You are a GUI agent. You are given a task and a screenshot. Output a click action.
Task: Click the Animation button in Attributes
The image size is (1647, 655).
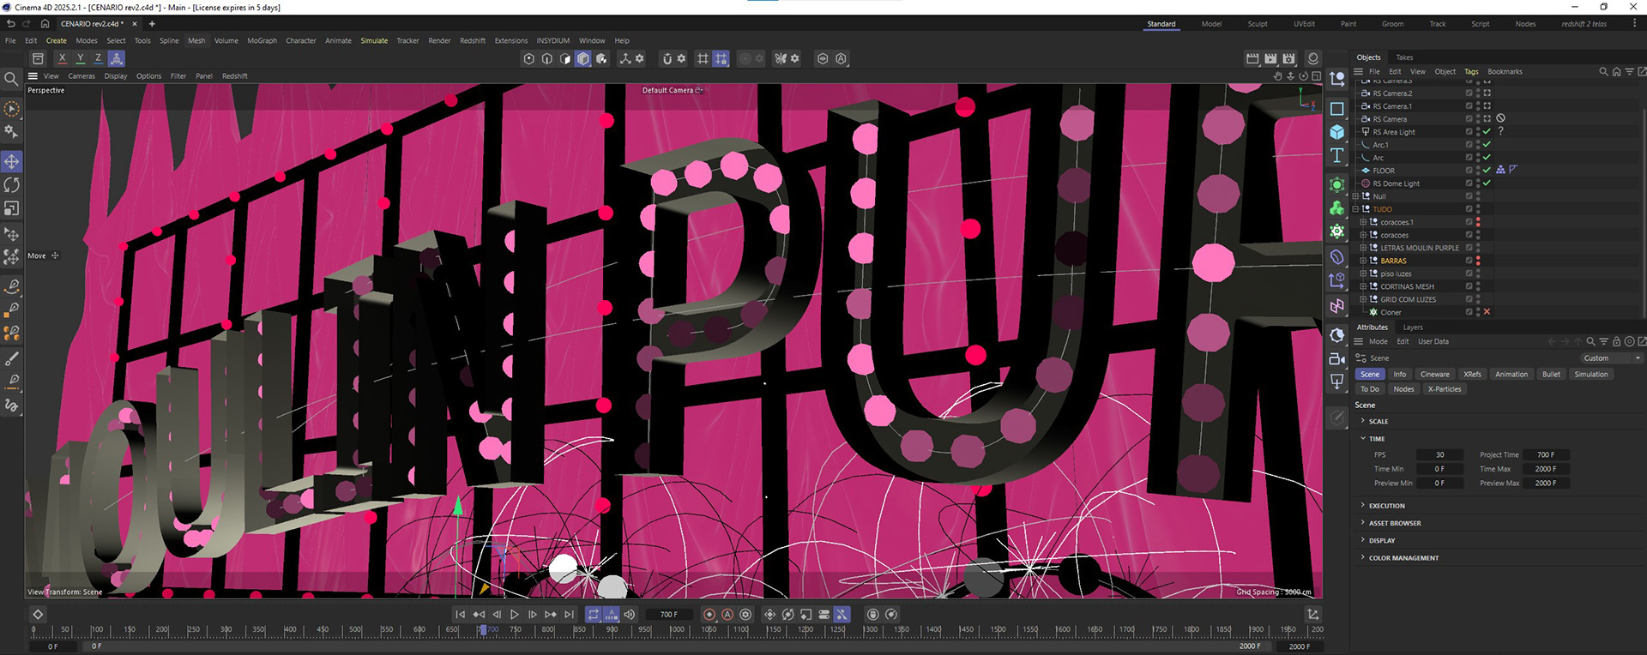click(1511, 375)
